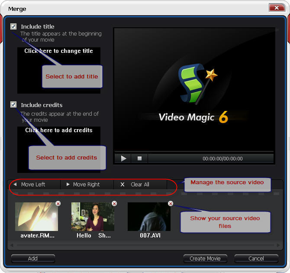Uncheck the Include title checkbox
Viewport: 290px width, 273px height.
tap(13, 26)
